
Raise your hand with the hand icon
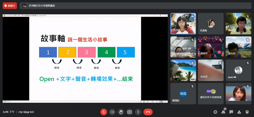[121, 112]
